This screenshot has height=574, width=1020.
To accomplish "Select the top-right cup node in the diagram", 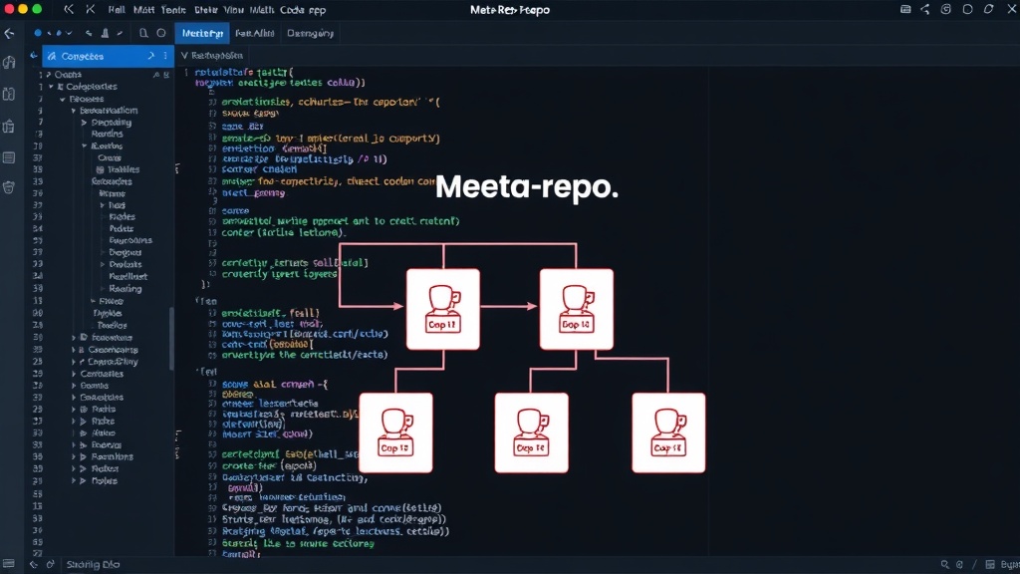I will pos(577,309).
